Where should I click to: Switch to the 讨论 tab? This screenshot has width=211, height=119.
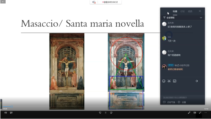(x=182, y=11)
